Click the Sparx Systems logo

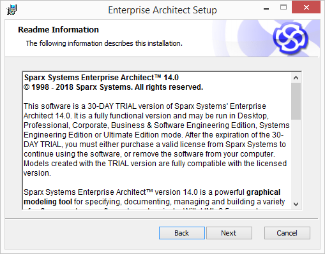point(291,38)
